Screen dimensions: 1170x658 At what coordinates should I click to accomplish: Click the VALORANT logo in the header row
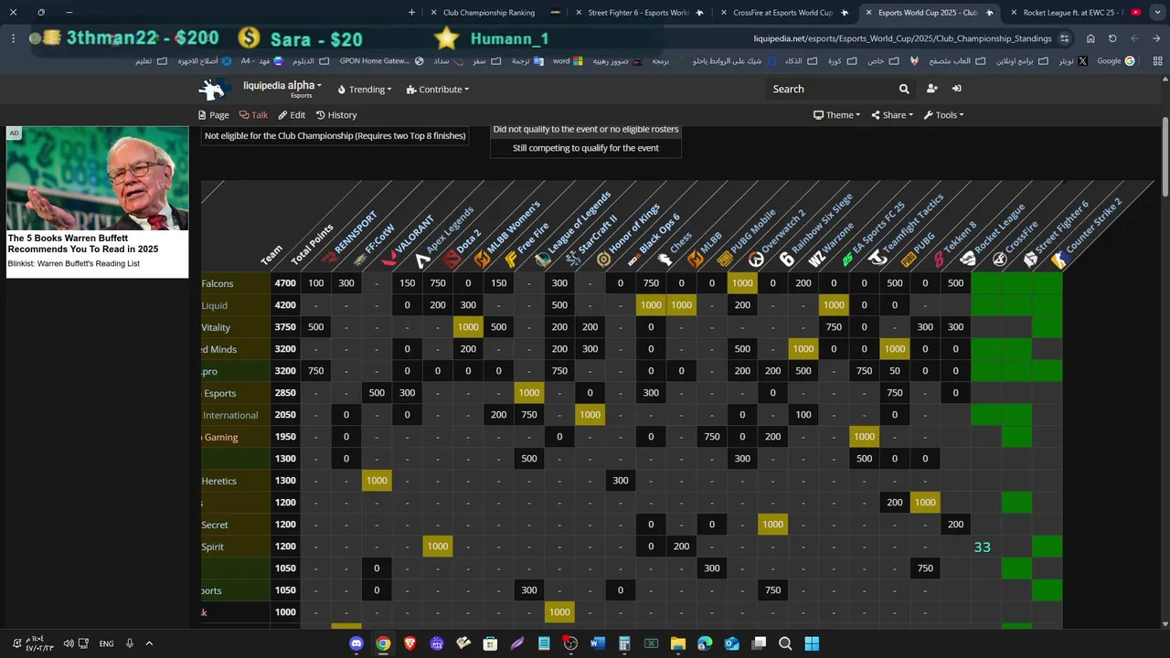tap(391, 260)
